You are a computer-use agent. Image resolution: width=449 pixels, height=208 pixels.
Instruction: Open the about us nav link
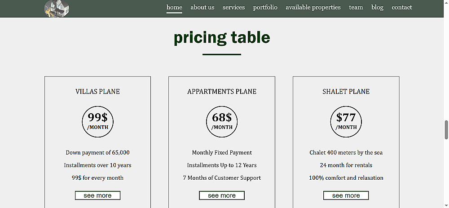[x=202, y=7]
